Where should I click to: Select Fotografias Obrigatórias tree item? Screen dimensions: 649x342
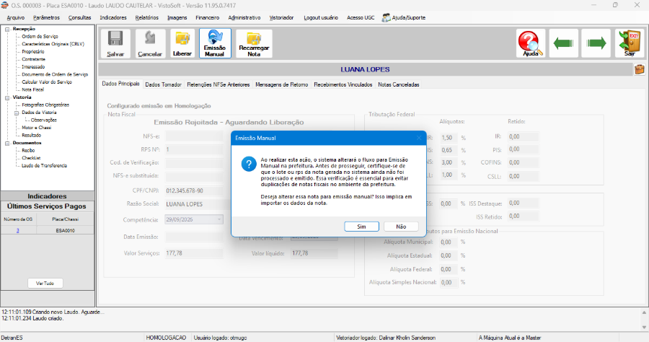pos(45,105)
